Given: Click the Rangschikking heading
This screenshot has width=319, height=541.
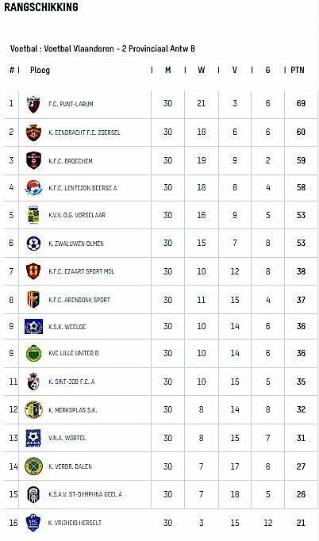Looking at the screenshot, I should click(41, 6).
